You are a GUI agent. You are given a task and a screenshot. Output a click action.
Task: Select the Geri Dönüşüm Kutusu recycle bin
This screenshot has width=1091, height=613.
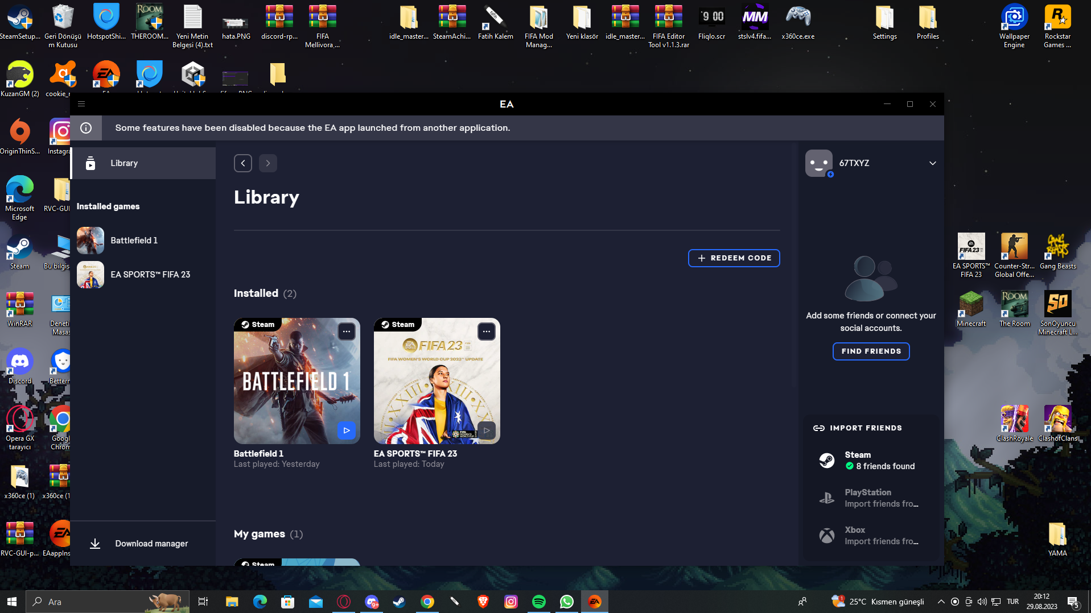[x=63, y=26]
